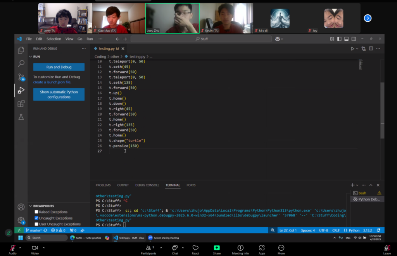Viewport: 397px width, 256px height.
Task: Open the Source Control view
Action: click(21, 77)
